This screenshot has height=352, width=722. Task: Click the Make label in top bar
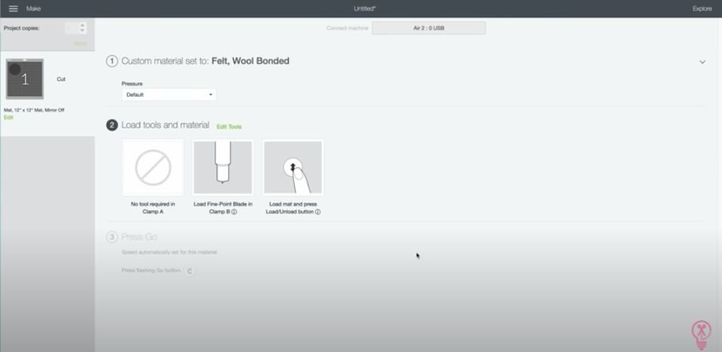point(33,9)
